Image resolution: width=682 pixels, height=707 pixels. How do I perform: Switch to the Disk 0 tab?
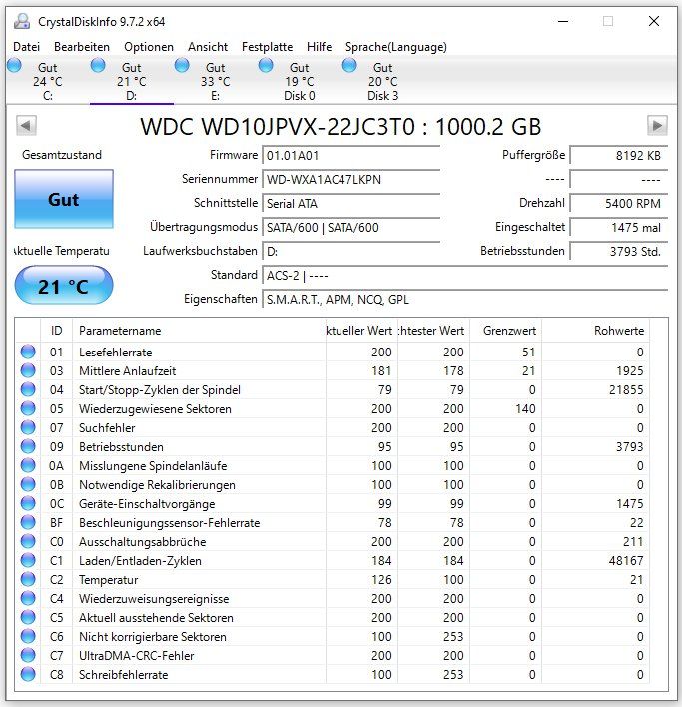[x=300, y=81]
